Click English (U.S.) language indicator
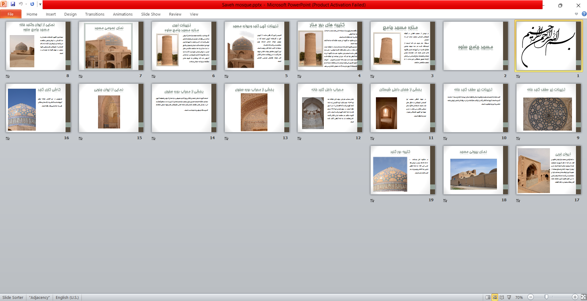Viewport: 587px width, 301px height. [67, 297]
